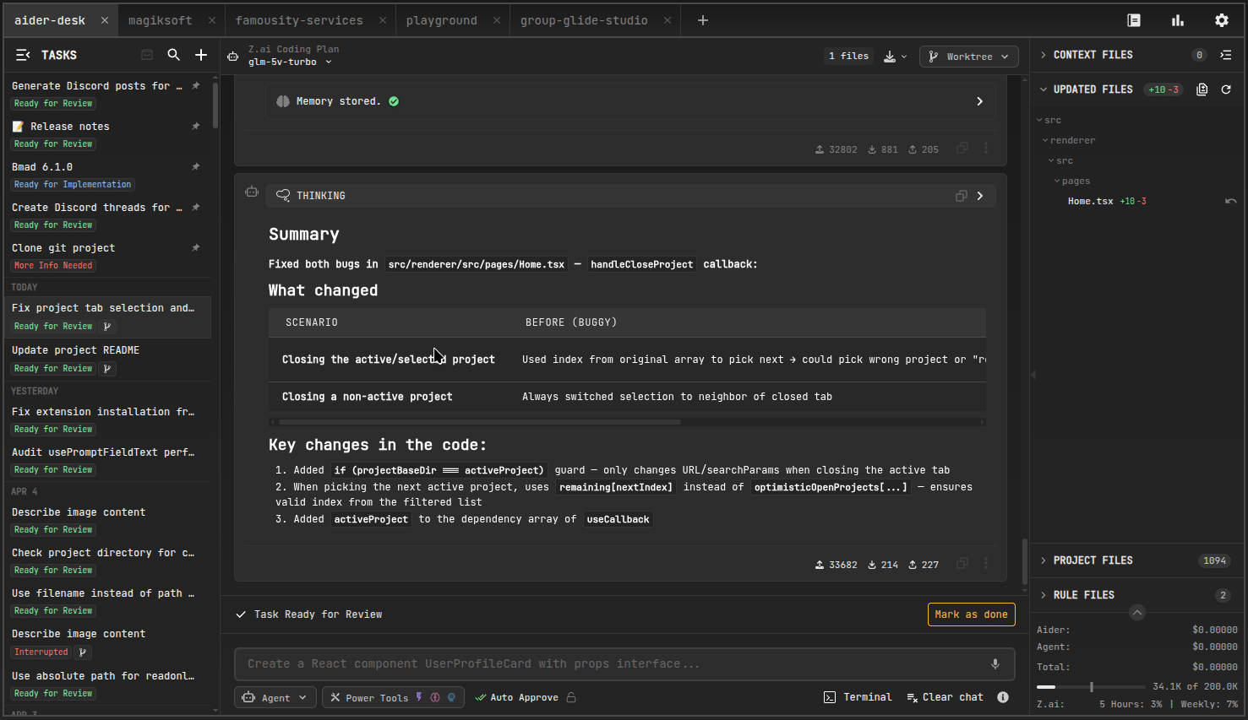The image size is (1248, 720).
Task: Expand the Rule Files section
Action: (x=1044, y=595)
